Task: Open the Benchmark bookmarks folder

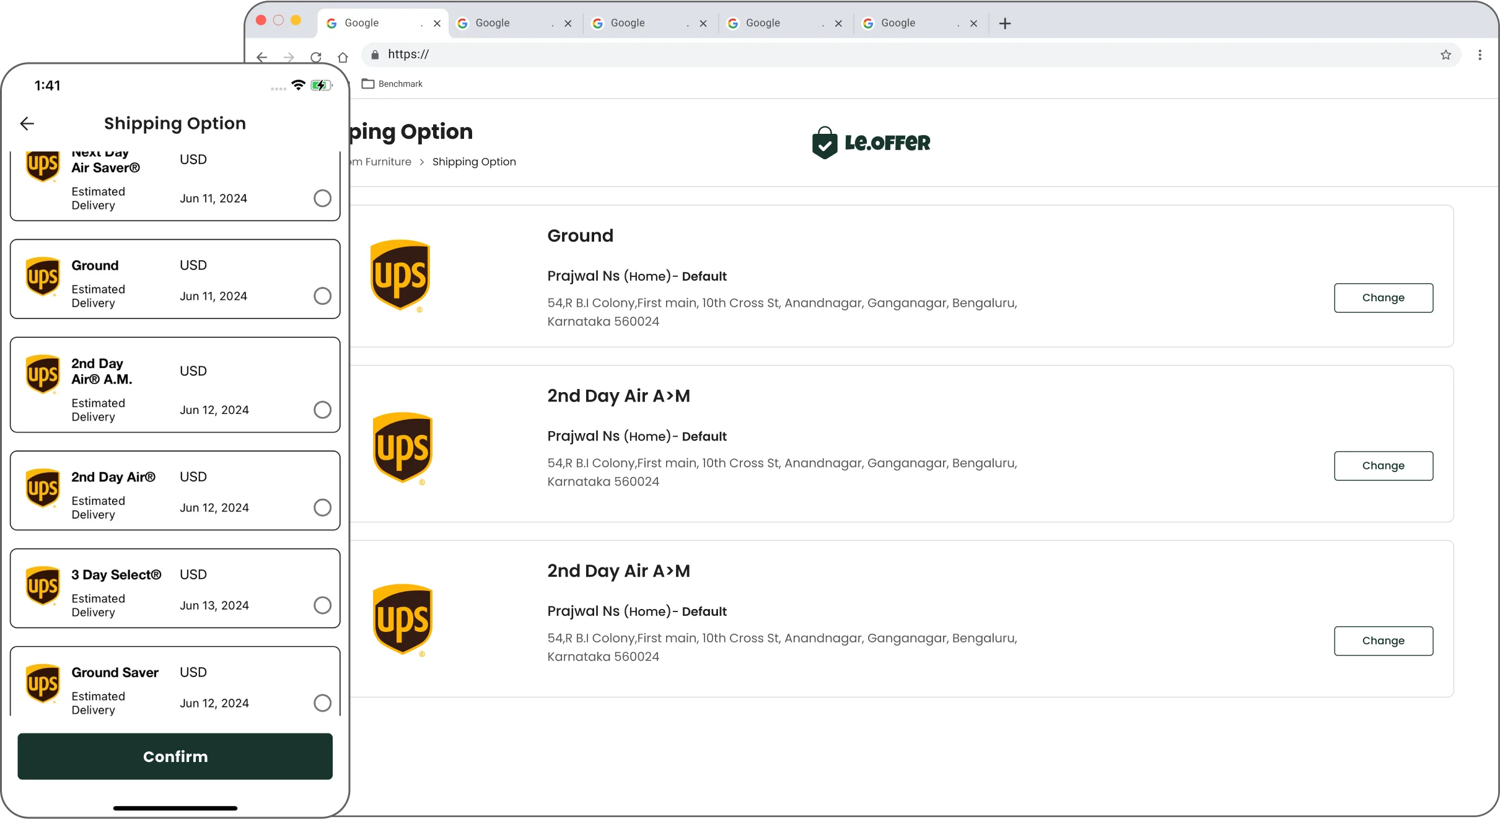Action: pyautogui.click(x=392, y=84)
